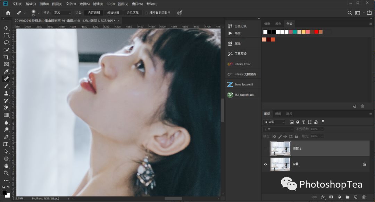The width and height of the screenshot is (375, 202).
Task: Enable 对所有图层取样 checkbox
Action: pyautogui.click(x=146, y=13)
